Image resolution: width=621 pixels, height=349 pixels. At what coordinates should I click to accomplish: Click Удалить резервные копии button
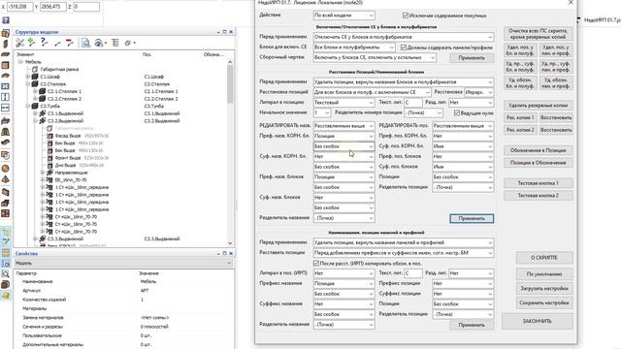point(538,106)
